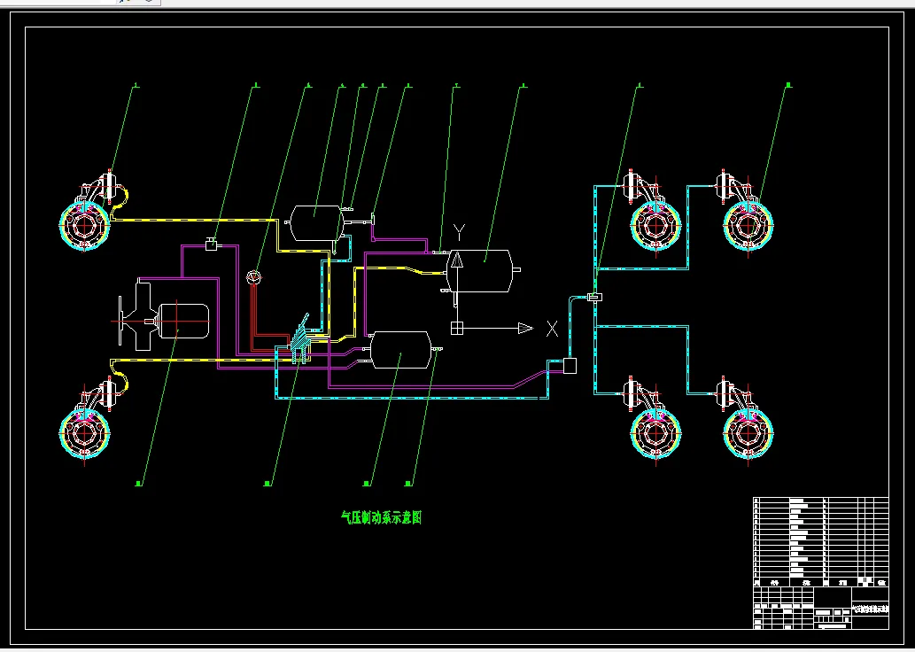The width and height of the screenshot is (915, 652).
Task: Select the upper air reservoir tank
Action: pos(317,223)
